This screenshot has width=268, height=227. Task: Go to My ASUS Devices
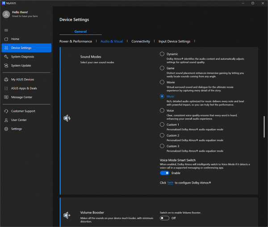(x=22, y=80)
